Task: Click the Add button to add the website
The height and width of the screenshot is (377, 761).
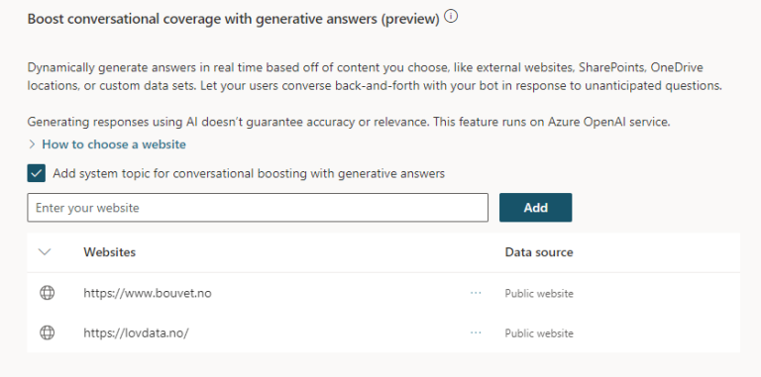Action: [535, 208]
